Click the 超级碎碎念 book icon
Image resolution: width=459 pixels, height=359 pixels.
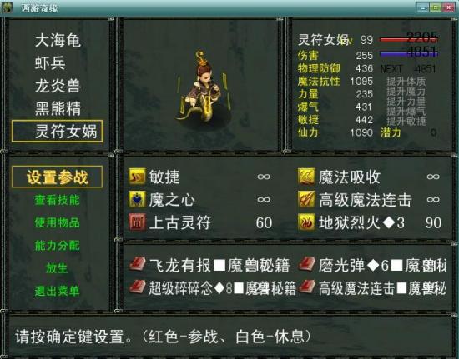tap(138, 287)
